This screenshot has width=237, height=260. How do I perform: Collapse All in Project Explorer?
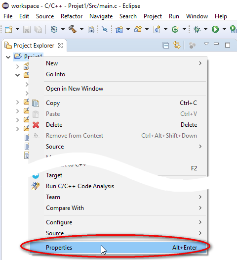pyautogui.click(x=165, y=45)
